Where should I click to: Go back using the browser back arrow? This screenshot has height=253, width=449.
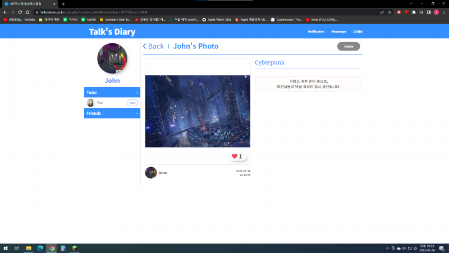tap(4, 12)
